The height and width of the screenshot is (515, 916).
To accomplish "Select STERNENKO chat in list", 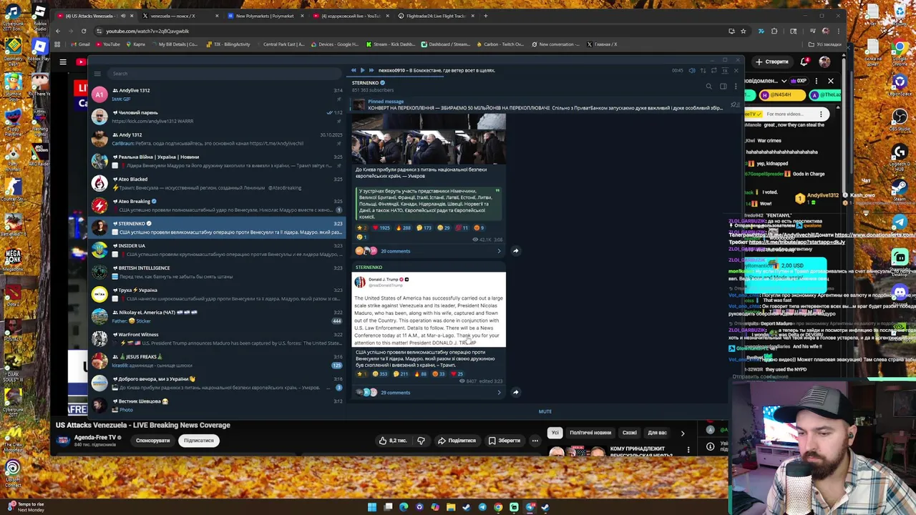I will [x=217, y=227].
